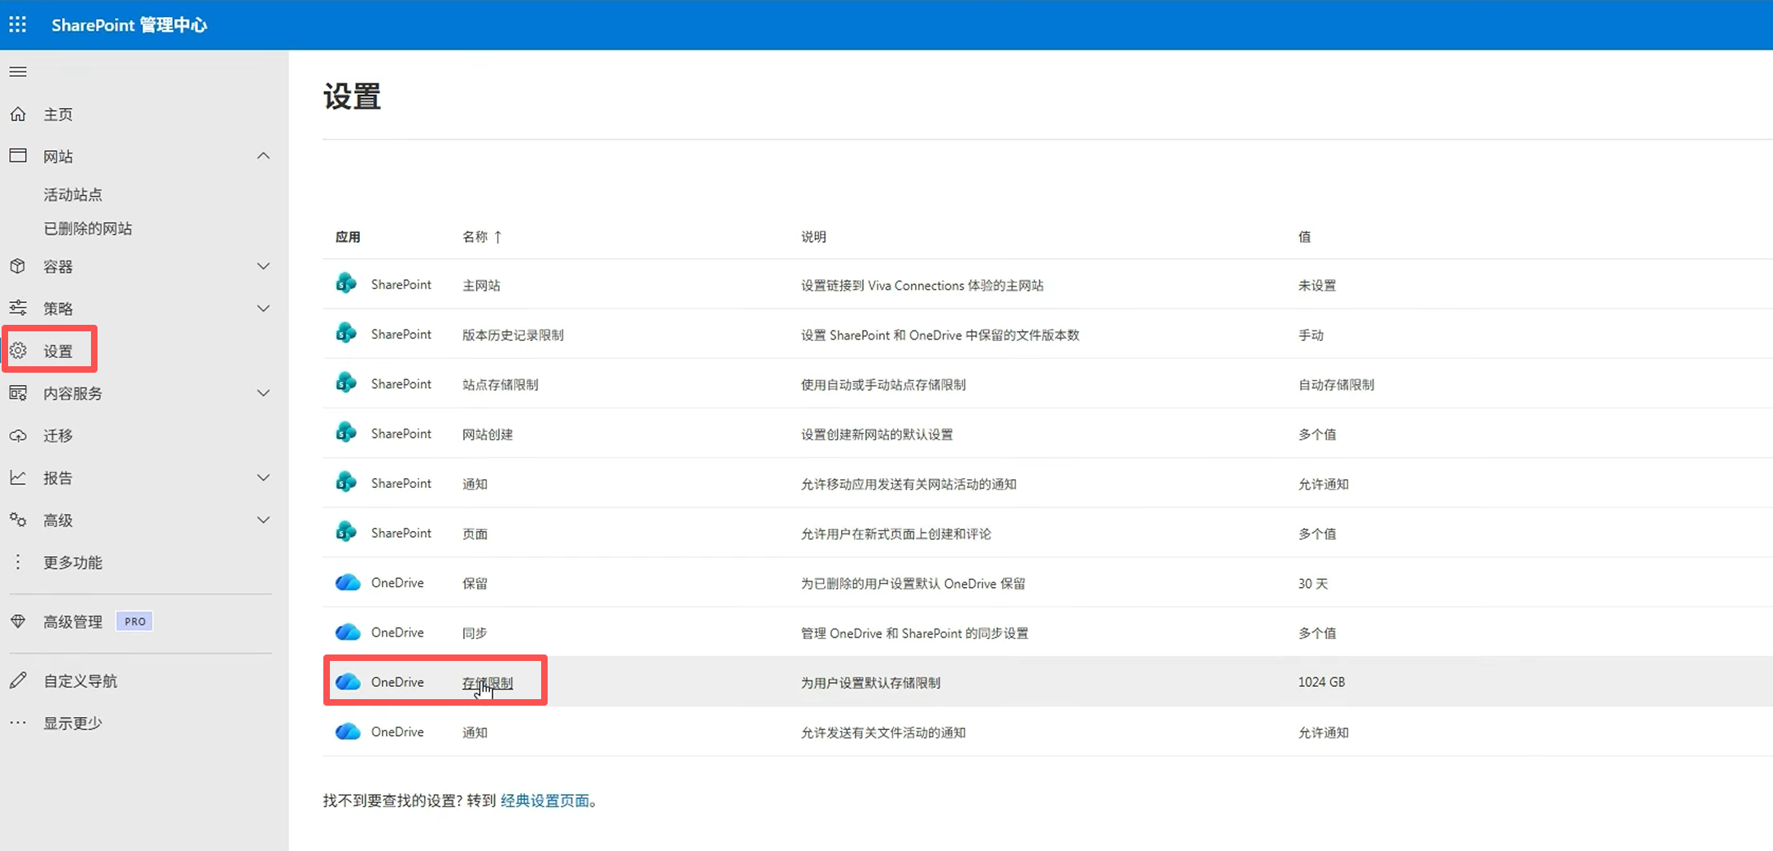Click the 内容服务 icon

point(18,392)
